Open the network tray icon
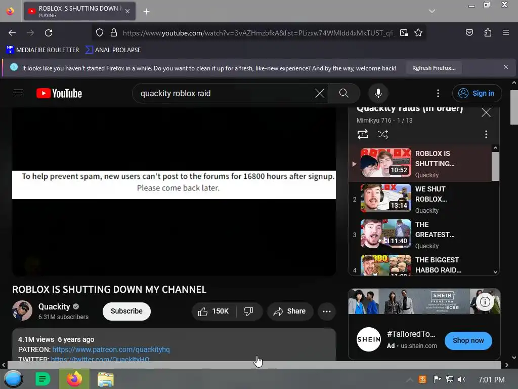518x389 pixels. coord(449,379)
